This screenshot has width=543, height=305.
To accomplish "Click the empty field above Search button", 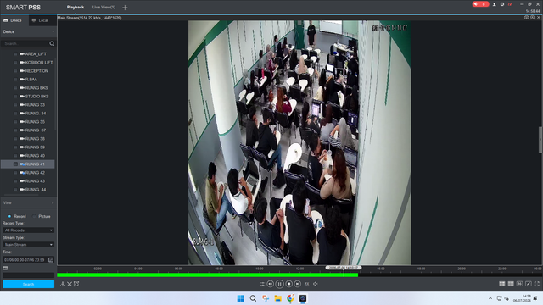I will (x=28, y=275).
